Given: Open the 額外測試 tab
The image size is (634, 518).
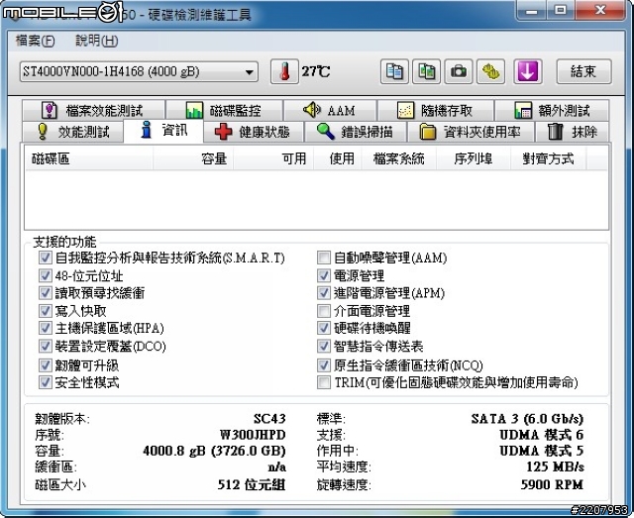Looking at the screenshot, I should tap(552, 110).
